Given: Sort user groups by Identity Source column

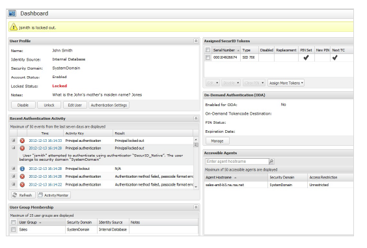Looking at the screenshot, I should point(113,222).
